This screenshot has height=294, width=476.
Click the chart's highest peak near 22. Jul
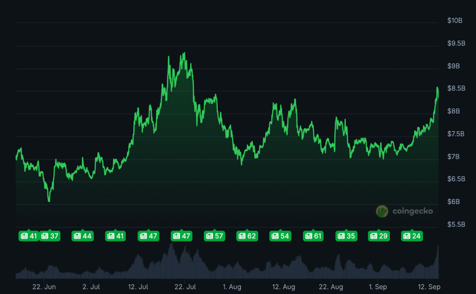[185, 53]
